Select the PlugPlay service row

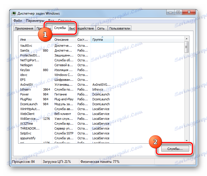coord(66,99)
